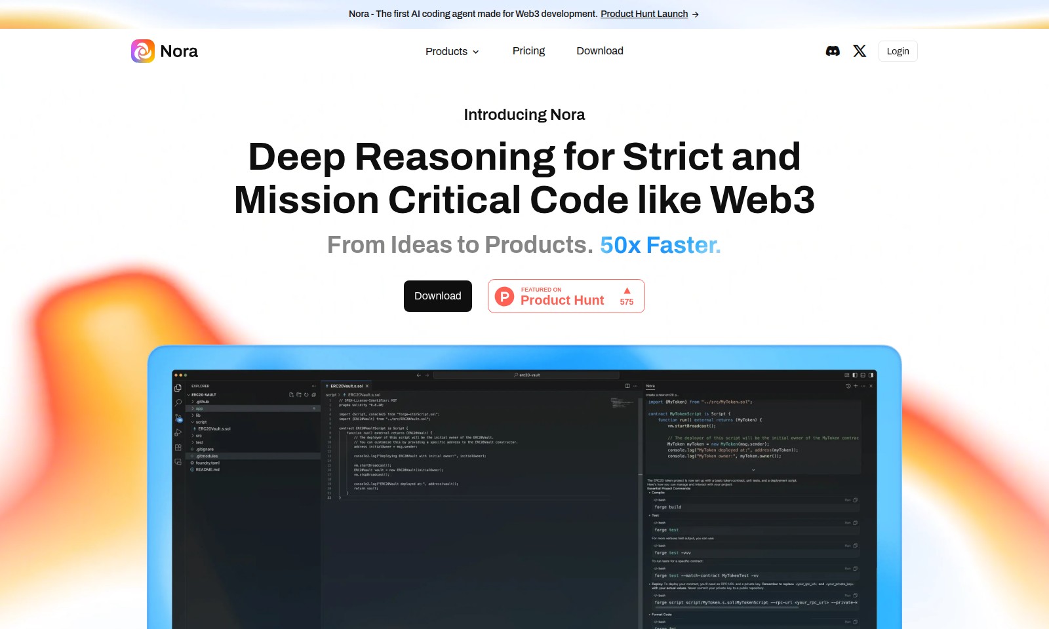Click the Nora logo icon
The width and height of the screenshot is (1049, 629).
(143, 51)
